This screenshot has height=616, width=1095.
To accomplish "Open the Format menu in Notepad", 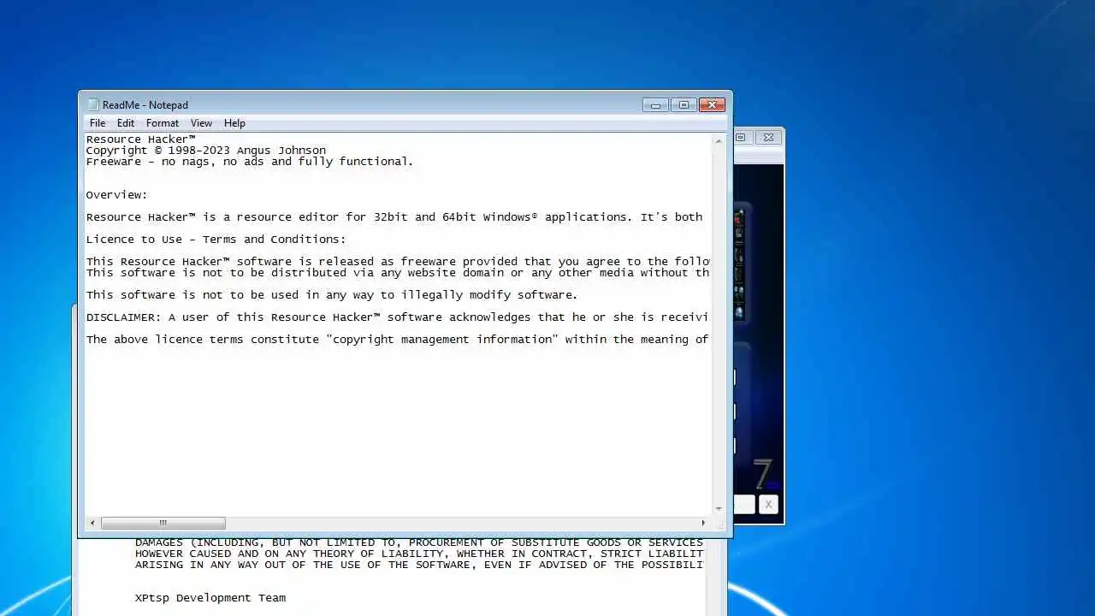I will point(163,123).
